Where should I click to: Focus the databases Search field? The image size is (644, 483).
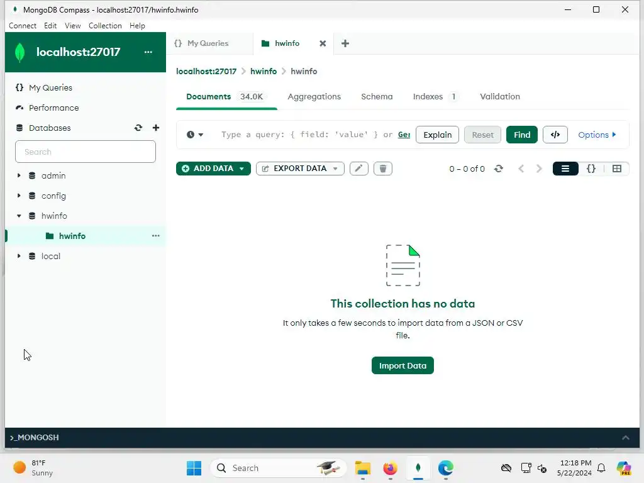click(86, 152)
